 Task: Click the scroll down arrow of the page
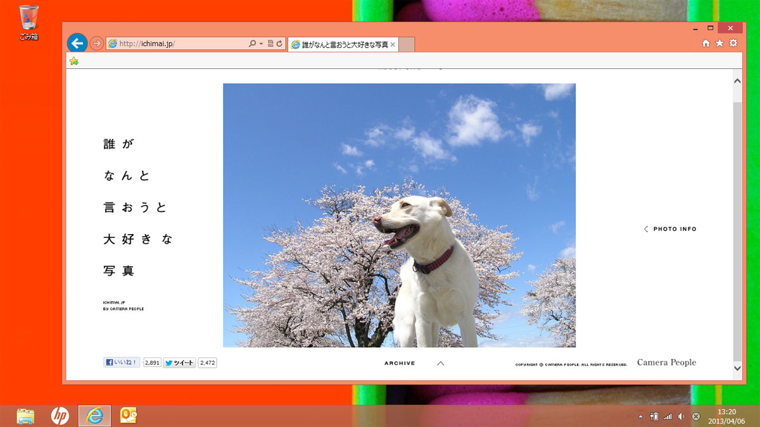(737, 368)
